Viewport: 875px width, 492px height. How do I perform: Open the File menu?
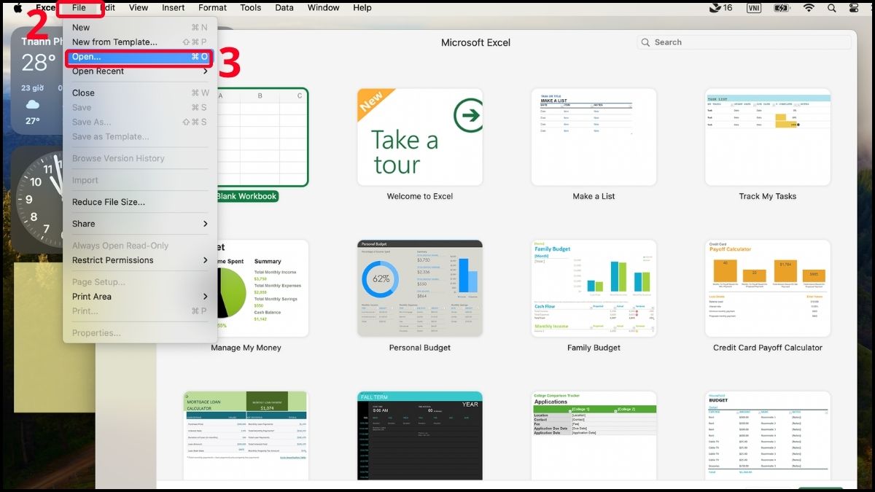coord(79,8)
